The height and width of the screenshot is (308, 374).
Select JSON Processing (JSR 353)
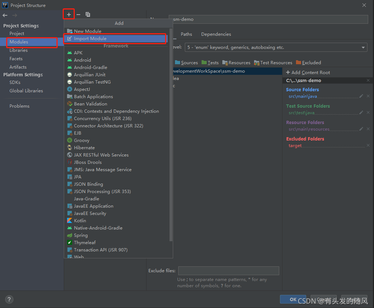[x=117, y=192]
